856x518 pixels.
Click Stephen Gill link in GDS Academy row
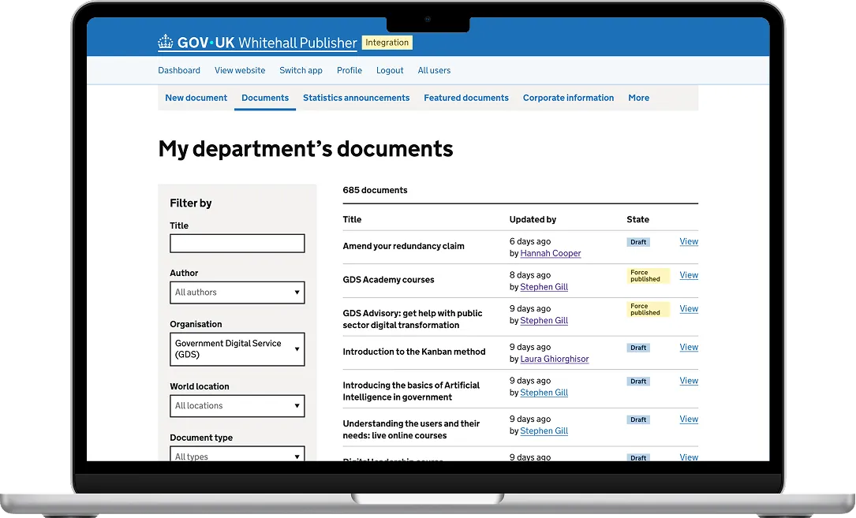(544, 287)
